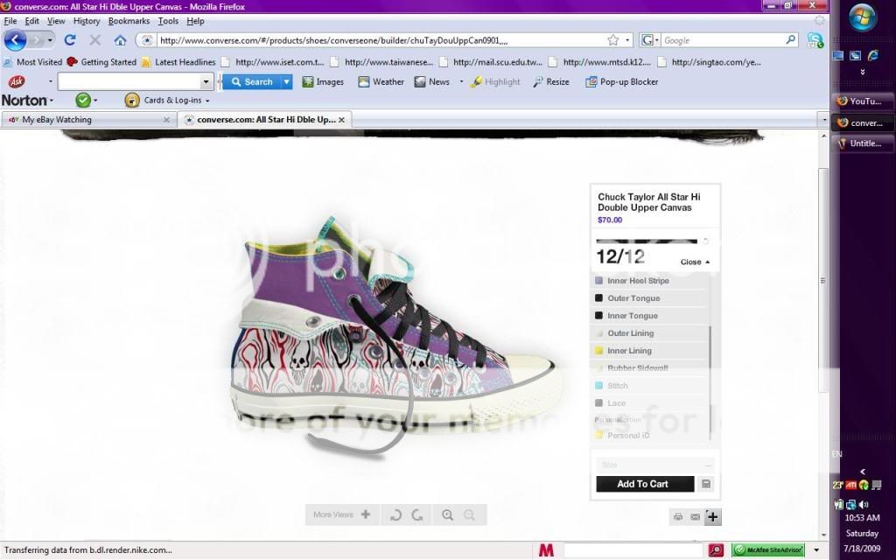The height and width of the screenshot is (560, 896).
Task: Expand the Cards & Log-ins dropdown
Action: (x=207, y=101)
